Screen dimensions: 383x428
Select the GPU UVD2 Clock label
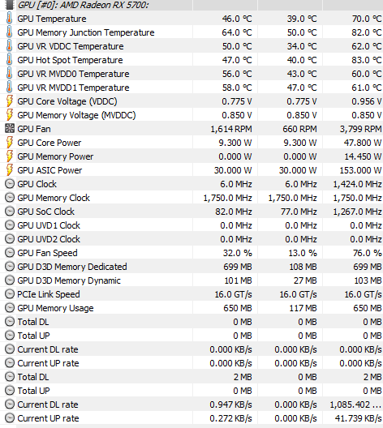(x=49, y=239)
